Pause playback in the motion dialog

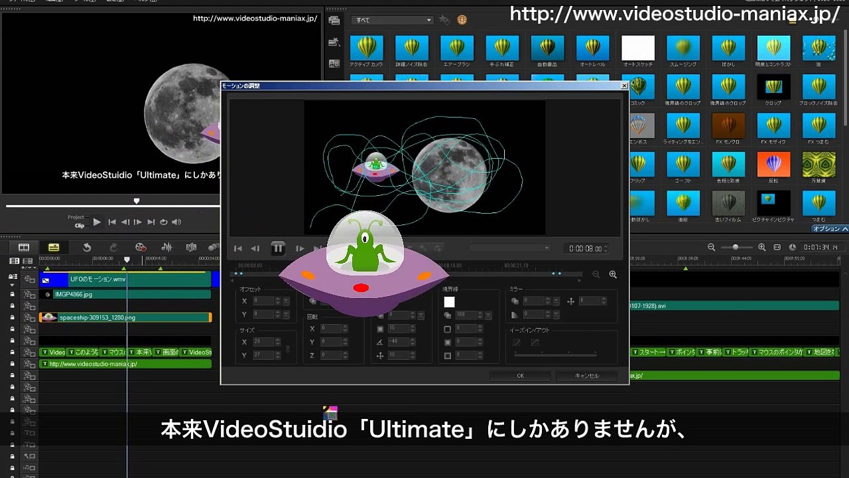tap(278, 248)
